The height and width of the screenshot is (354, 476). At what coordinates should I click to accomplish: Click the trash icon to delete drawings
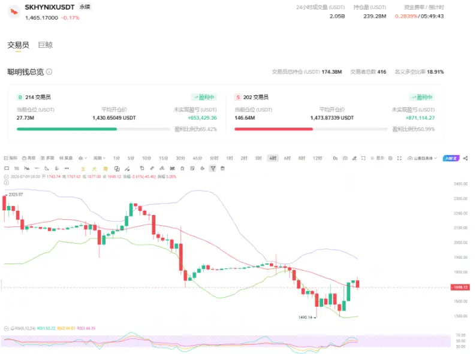(x=222, y=168)
